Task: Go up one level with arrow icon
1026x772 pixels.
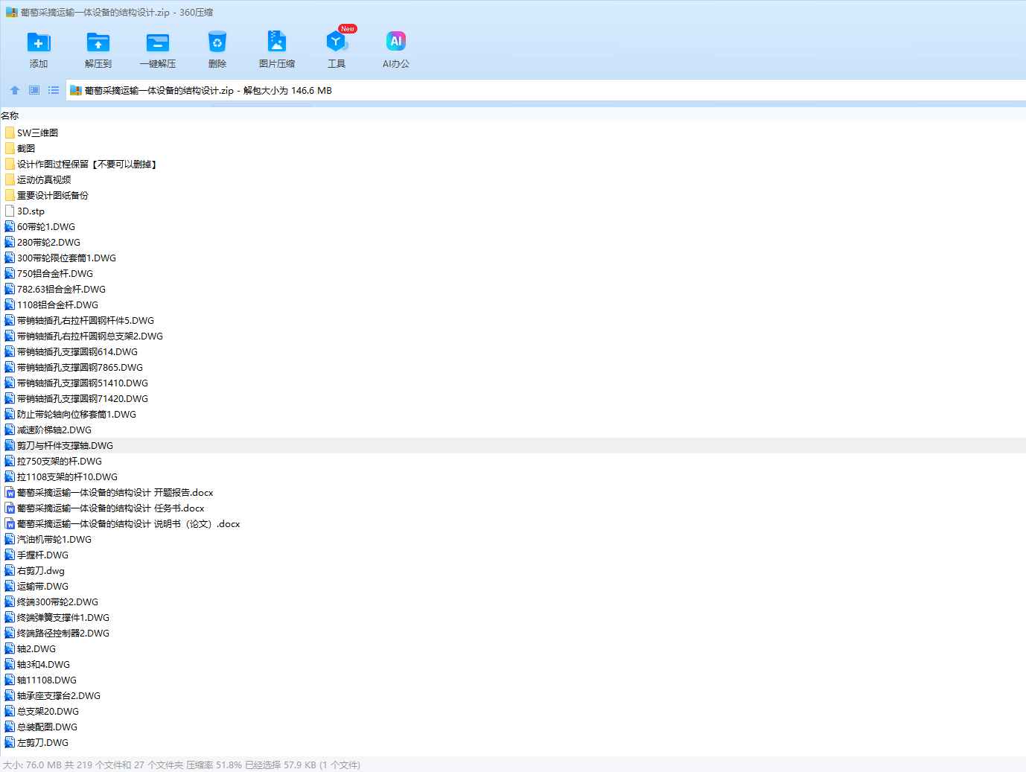Action: tap(15, 90)
